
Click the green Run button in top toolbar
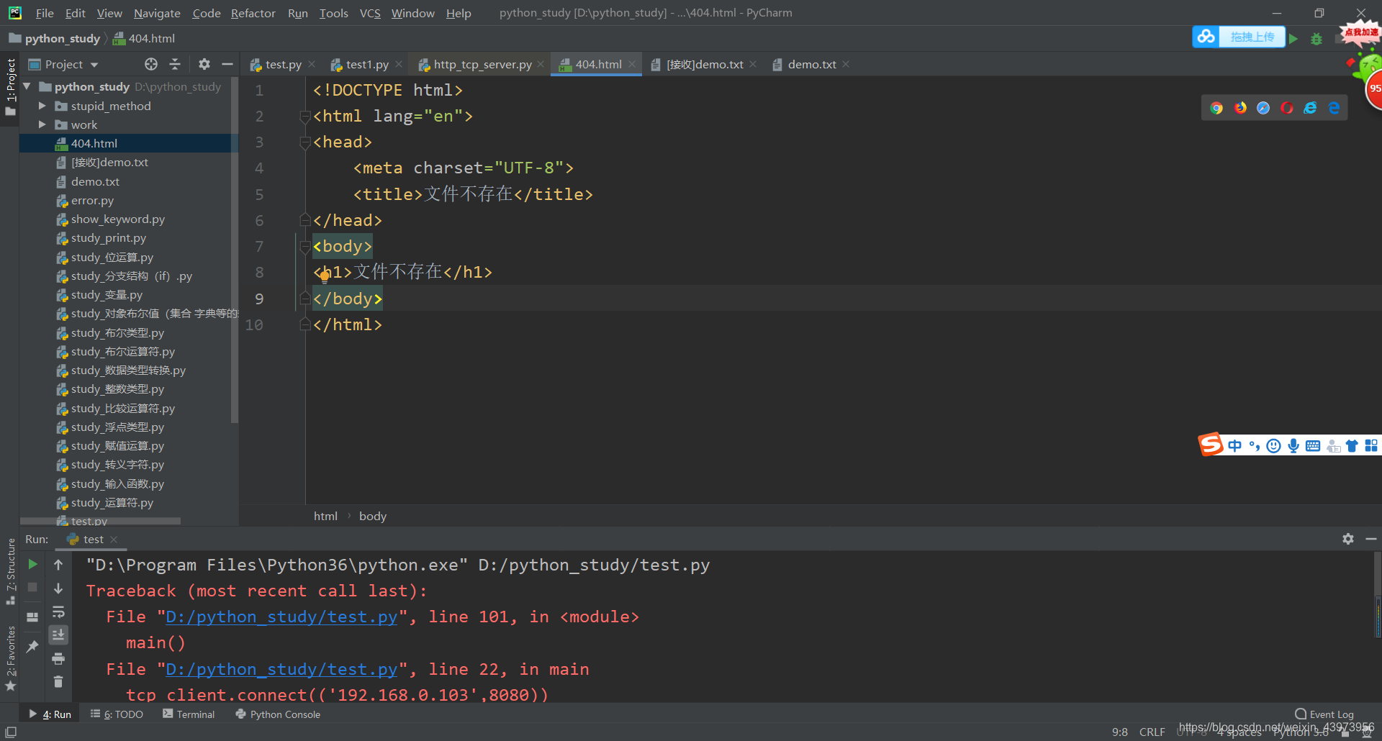tap(1293, 38)
